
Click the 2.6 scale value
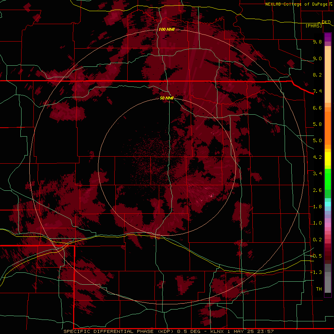317,190
